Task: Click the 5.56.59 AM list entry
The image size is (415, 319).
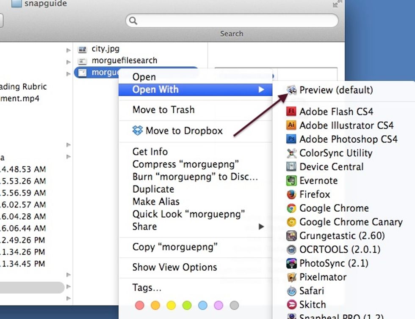Action: (23, 193)
